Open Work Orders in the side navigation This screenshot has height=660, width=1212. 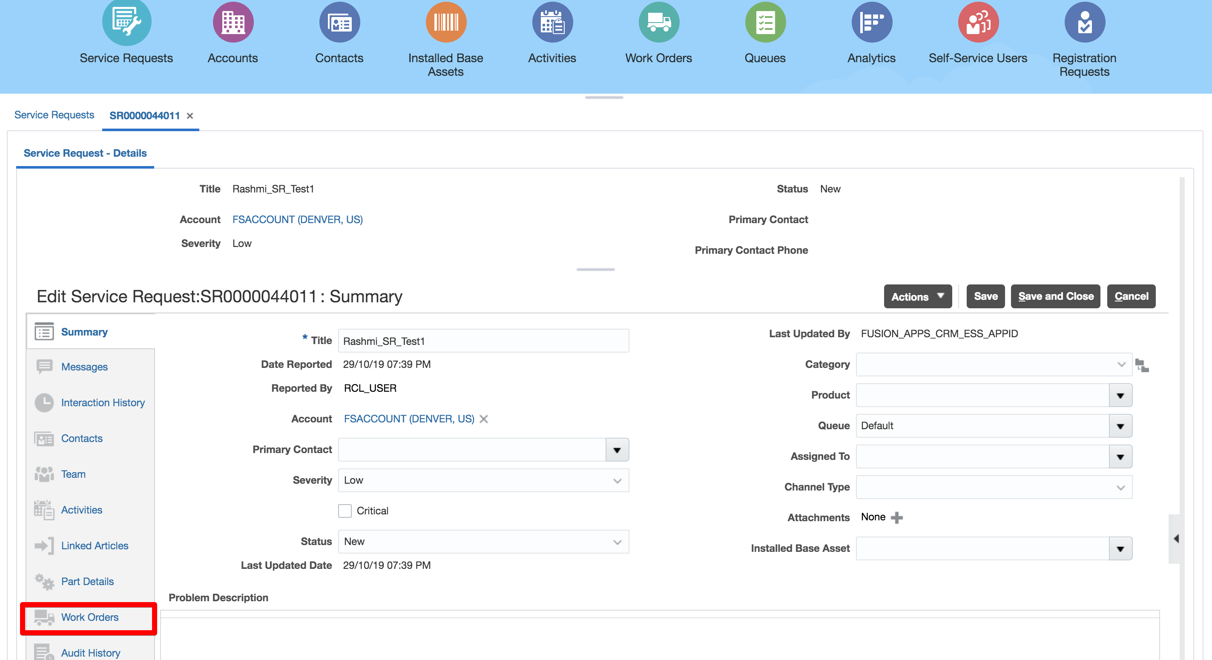coord(89,617)
